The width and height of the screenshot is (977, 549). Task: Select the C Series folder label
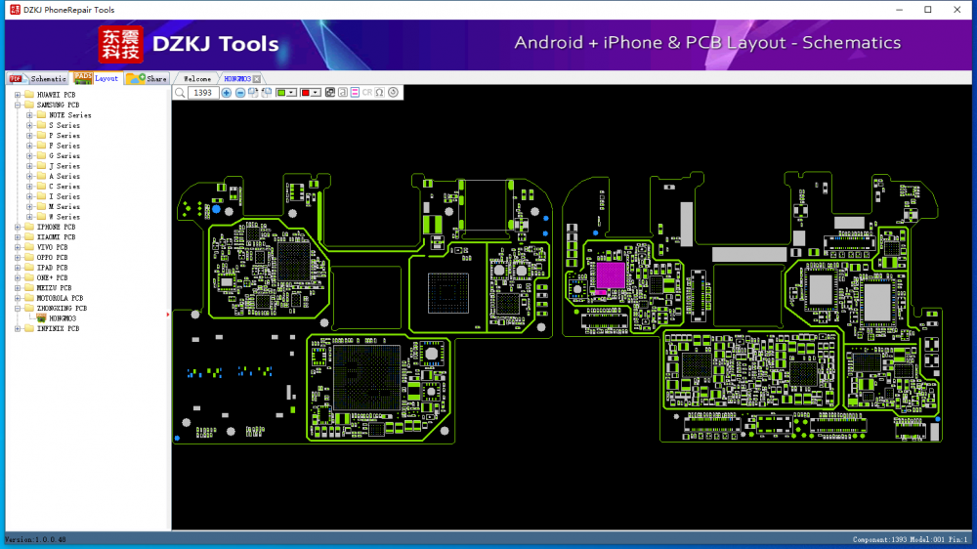point(64,187)
